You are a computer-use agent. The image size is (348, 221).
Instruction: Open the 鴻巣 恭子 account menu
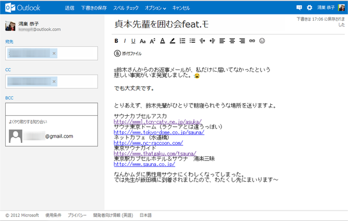325,8
